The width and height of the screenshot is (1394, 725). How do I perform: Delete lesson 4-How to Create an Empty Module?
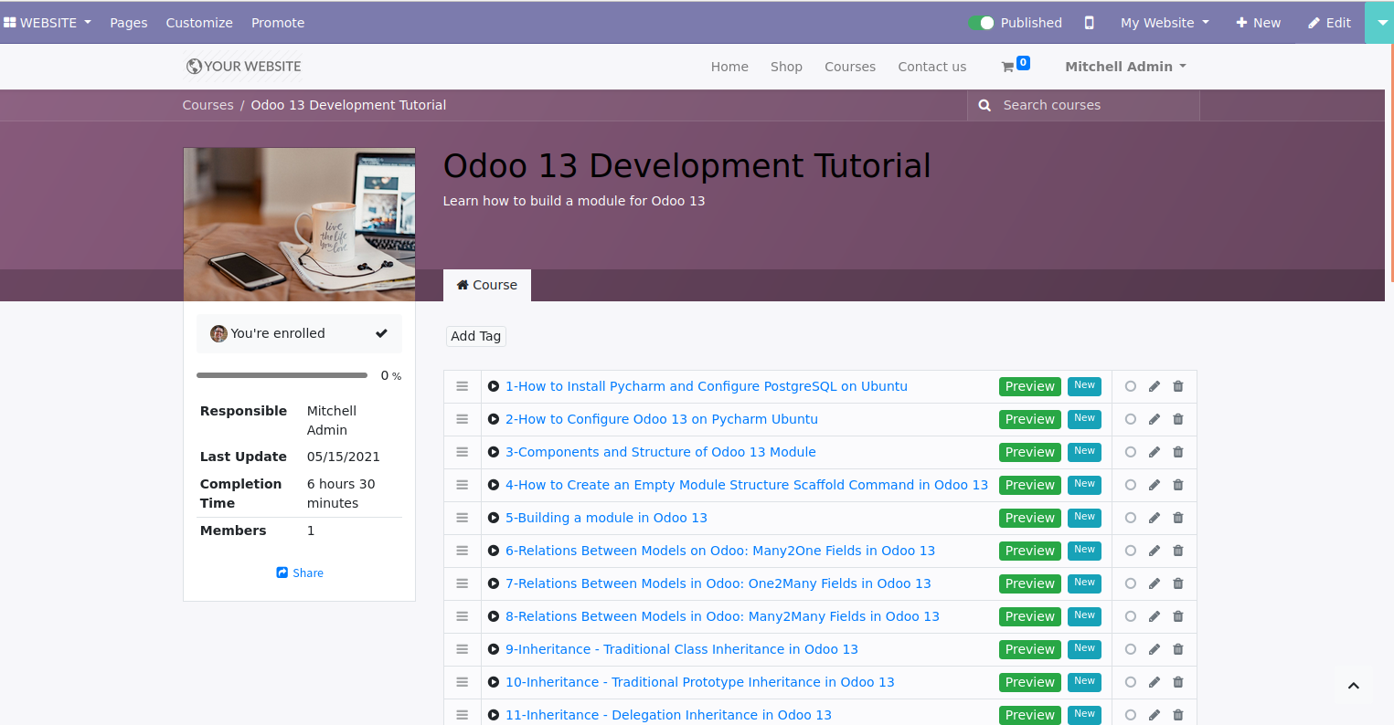pos(1178,485)
